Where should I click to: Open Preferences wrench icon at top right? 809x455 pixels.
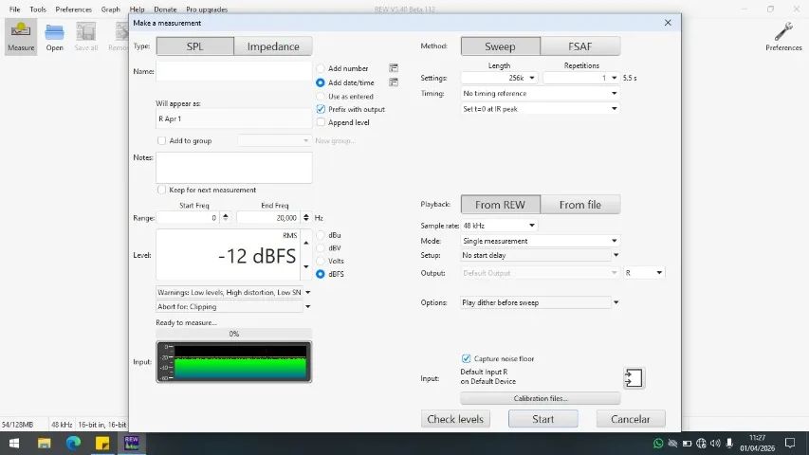tap(783, 37)
